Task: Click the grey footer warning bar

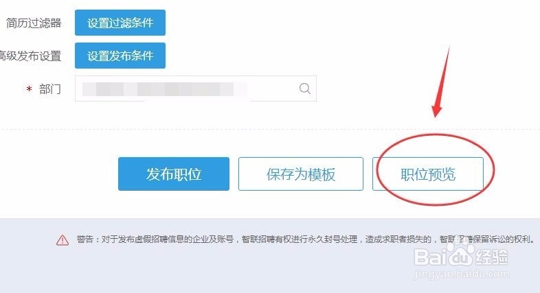Action: [x=270, y=255]
